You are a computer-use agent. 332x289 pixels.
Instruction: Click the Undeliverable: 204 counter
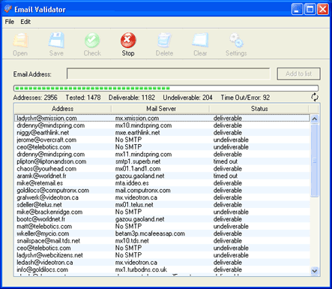coord(187,98)
